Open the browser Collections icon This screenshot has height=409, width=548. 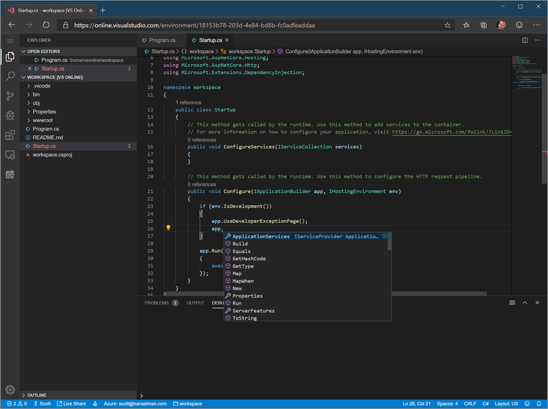pyautogui.click(x=484, y=25)
